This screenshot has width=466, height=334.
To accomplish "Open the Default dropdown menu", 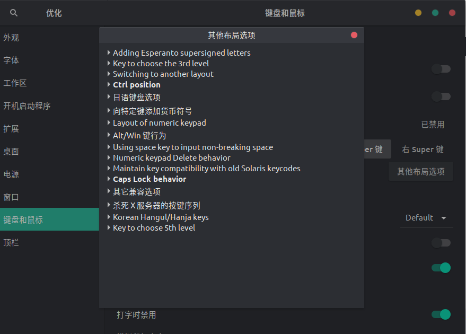I will click(426, 217).
